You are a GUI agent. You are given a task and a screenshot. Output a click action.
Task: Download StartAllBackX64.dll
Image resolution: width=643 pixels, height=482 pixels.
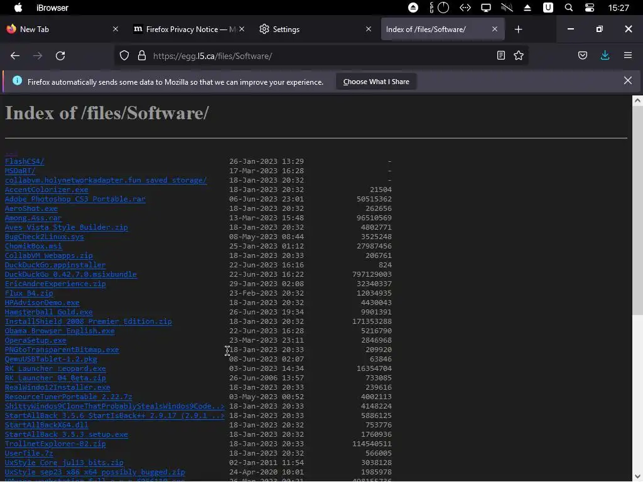click(x=46, y=426)
